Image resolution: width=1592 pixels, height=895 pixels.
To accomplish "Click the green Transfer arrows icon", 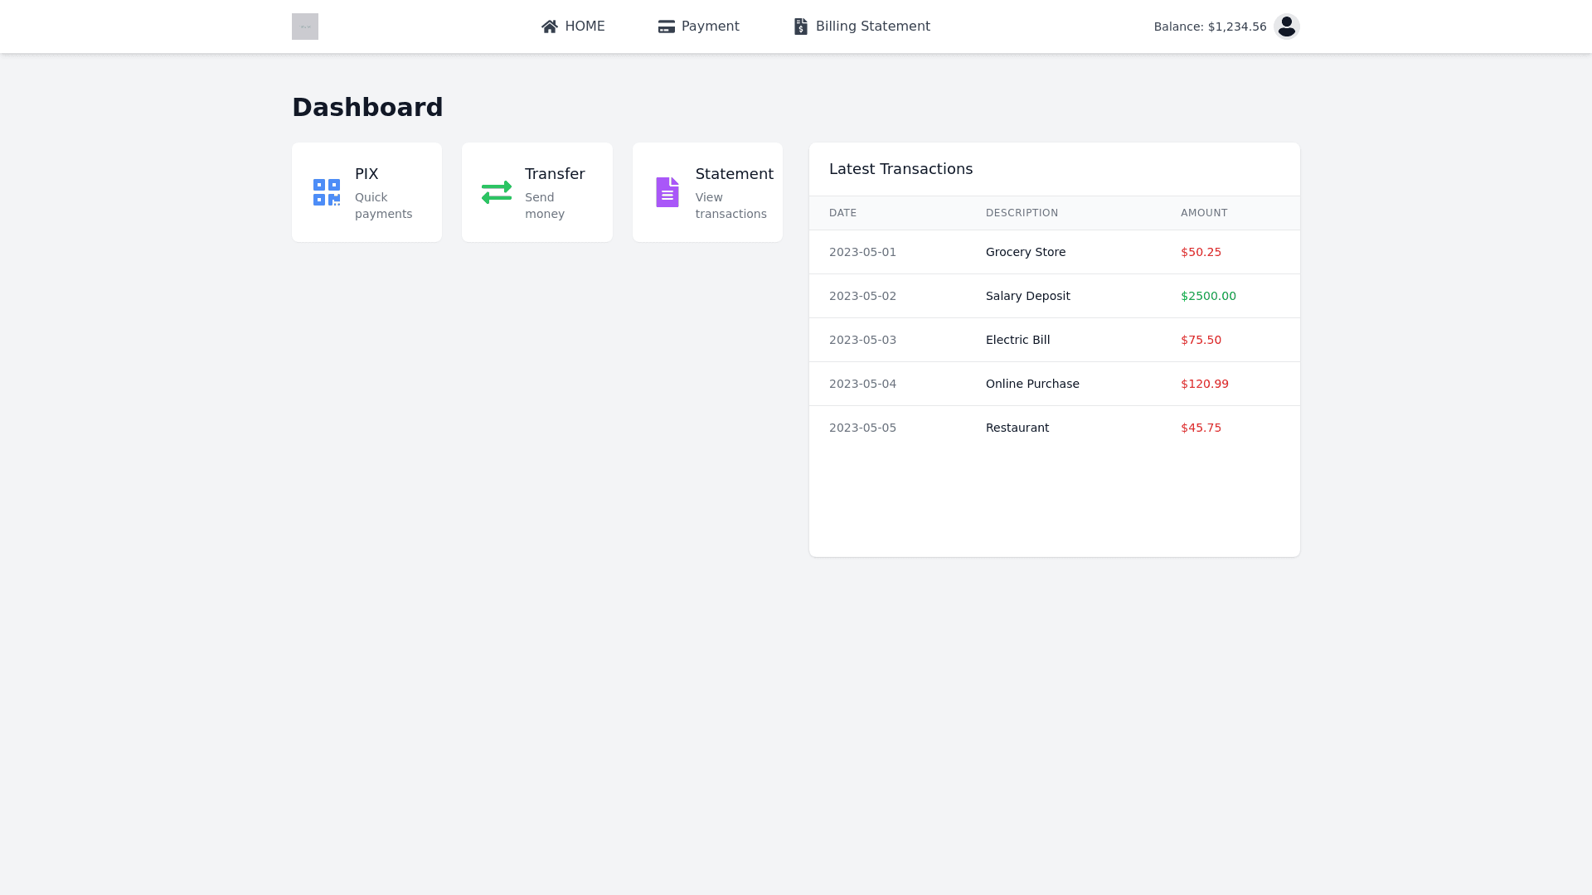I will 497,192.
